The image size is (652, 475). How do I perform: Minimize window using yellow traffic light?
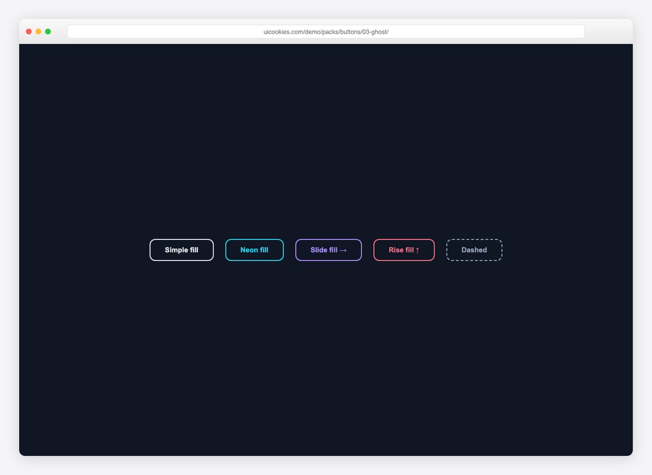point(39,31)
